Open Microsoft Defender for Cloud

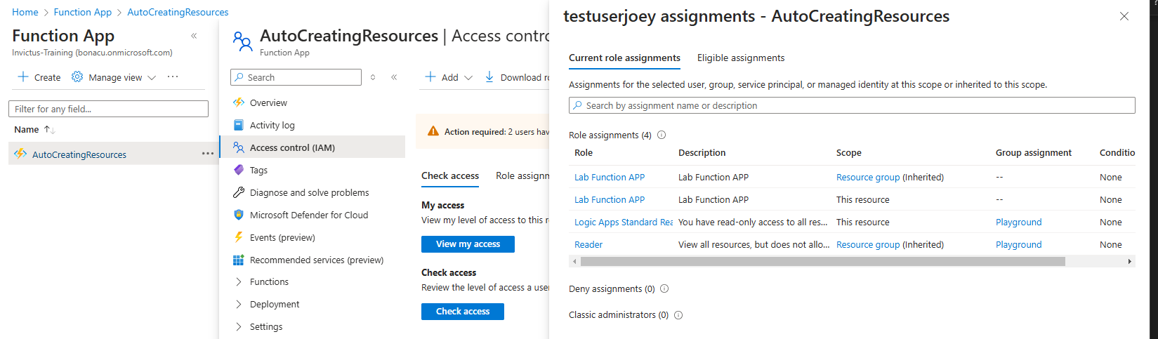point(309,215)
